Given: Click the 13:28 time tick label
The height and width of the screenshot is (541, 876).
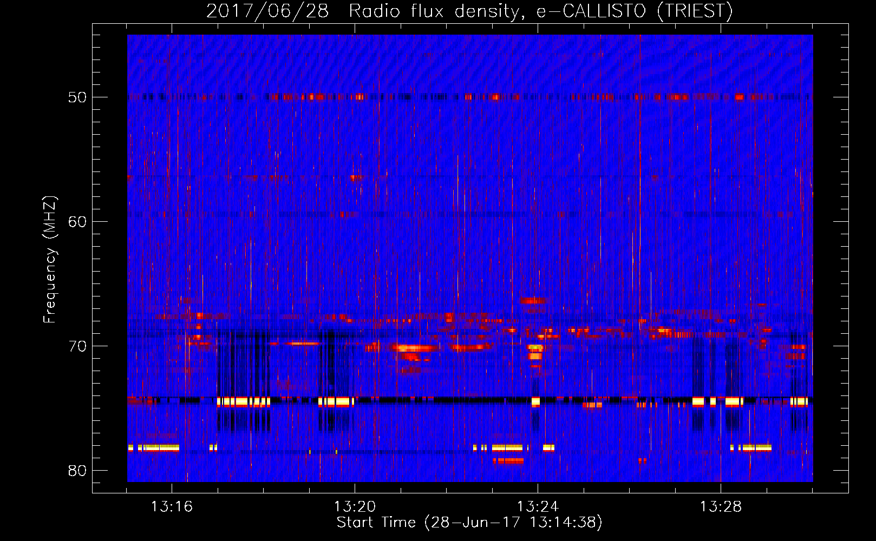Looking at the screenshot, I should (x=721, y=507).
